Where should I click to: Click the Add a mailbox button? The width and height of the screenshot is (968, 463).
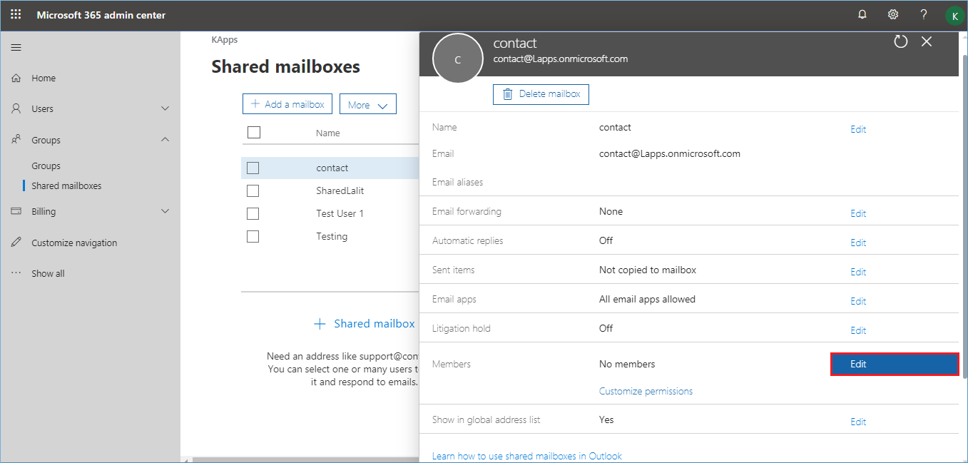tap(287, 104)
